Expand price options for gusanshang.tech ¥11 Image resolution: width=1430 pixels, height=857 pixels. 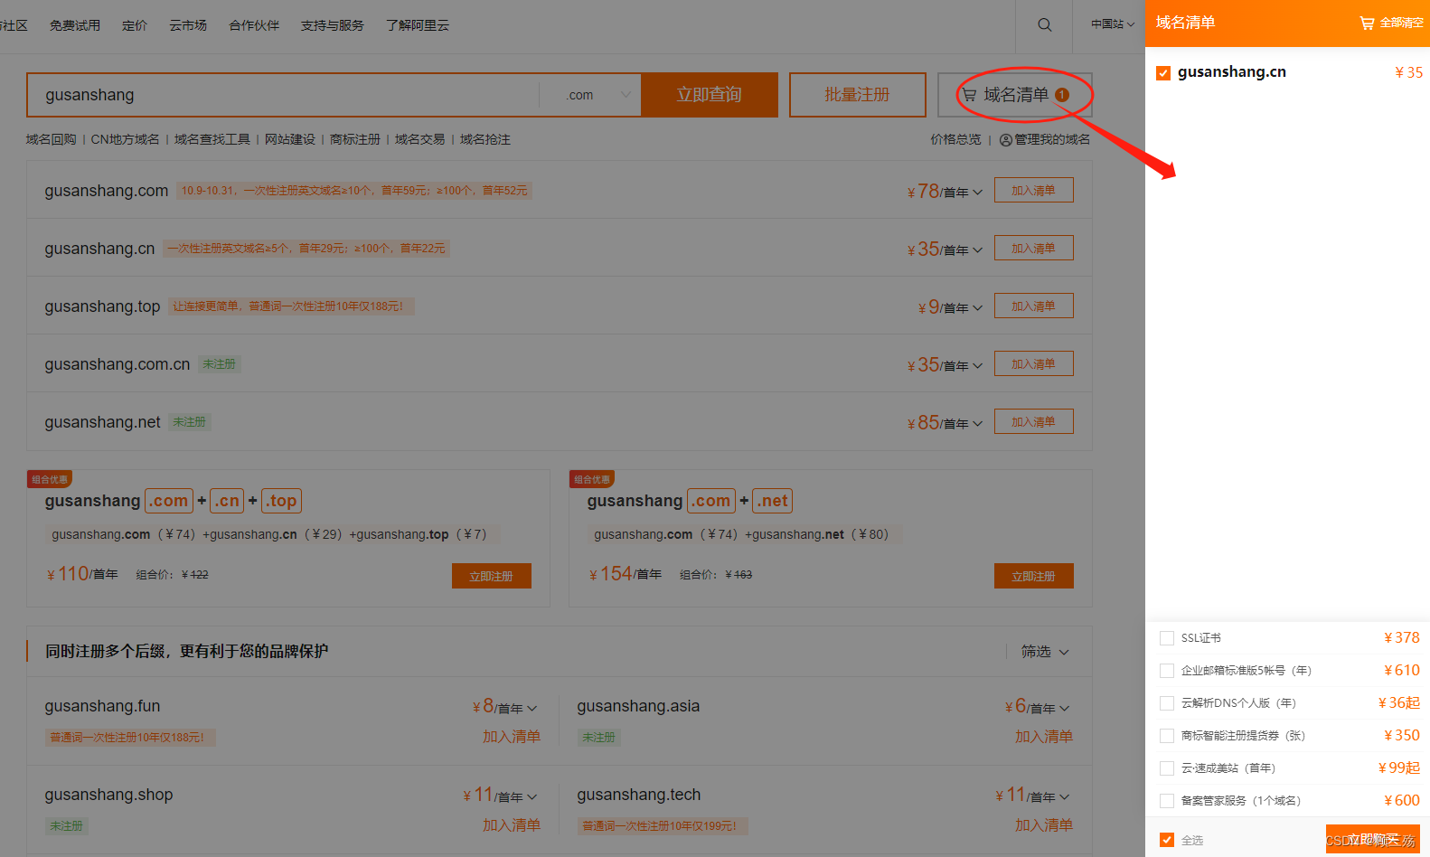pos(1065,797)
